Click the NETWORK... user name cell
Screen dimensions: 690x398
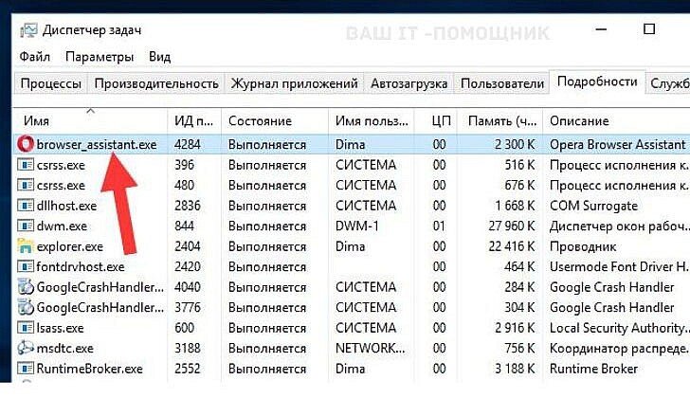370,348
